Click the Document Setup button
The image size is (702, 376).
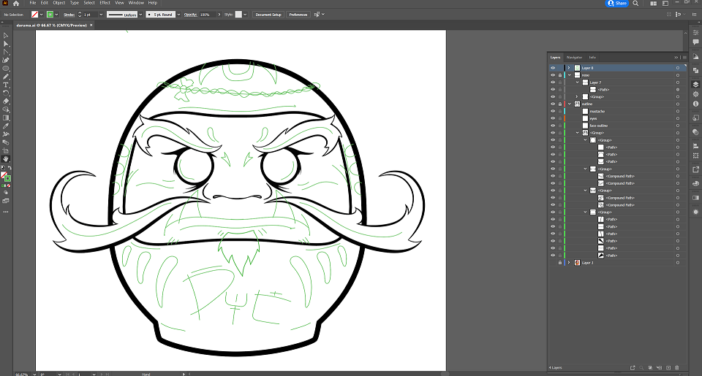point(268,15)
